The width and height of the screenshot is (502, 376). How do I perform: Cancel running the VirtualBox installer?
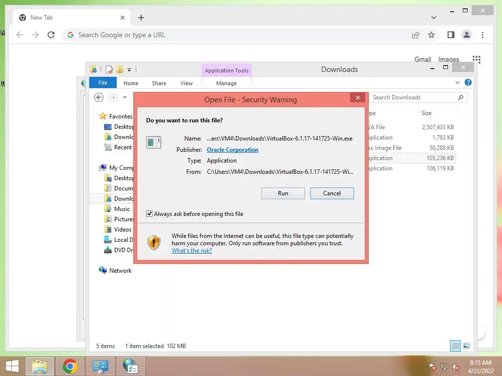pyautogui.click(x=332, y=193)
